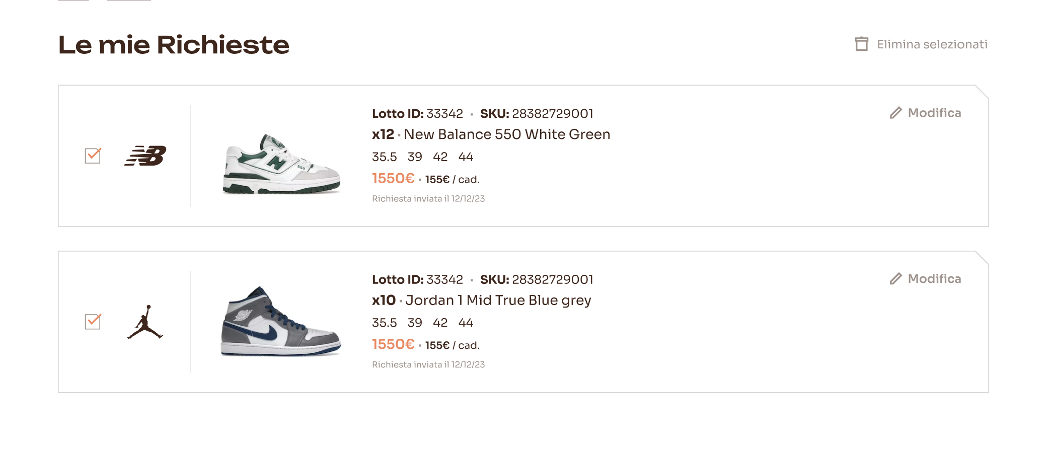Open the Jordan 1 Mid shoe thumbnail
This screenshot has height=451, width=1050.
pos(281,322)
